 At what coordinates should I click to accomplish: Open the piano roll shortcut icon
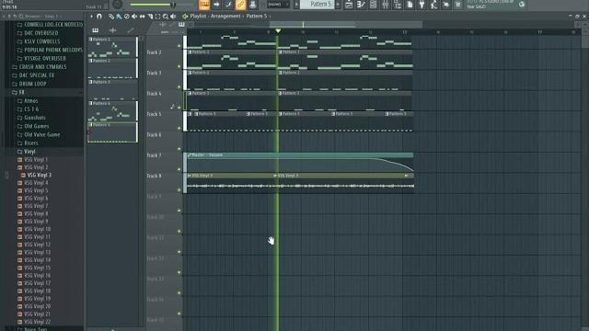pos(361,5)
